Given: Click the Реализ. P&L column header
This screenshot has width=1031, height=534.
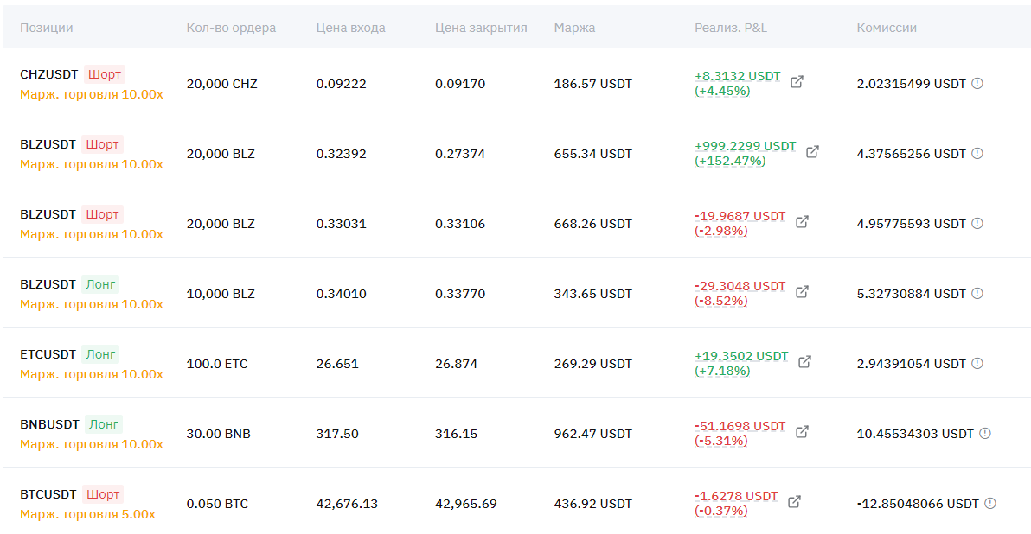Looking at the screenshot, I should 731,28.
